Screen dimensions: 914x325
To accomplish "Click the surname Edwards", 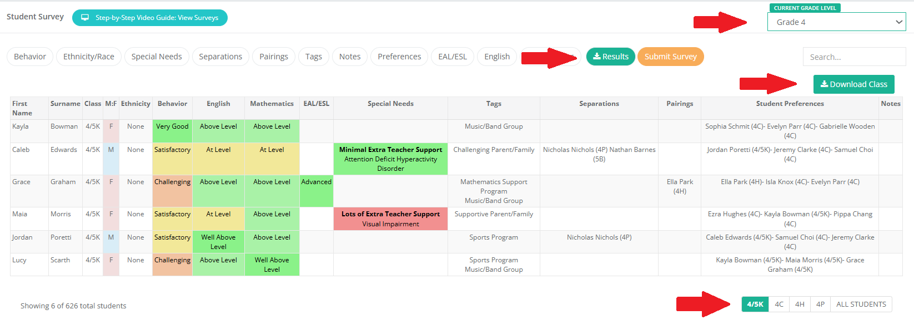I will click(64, 150).
